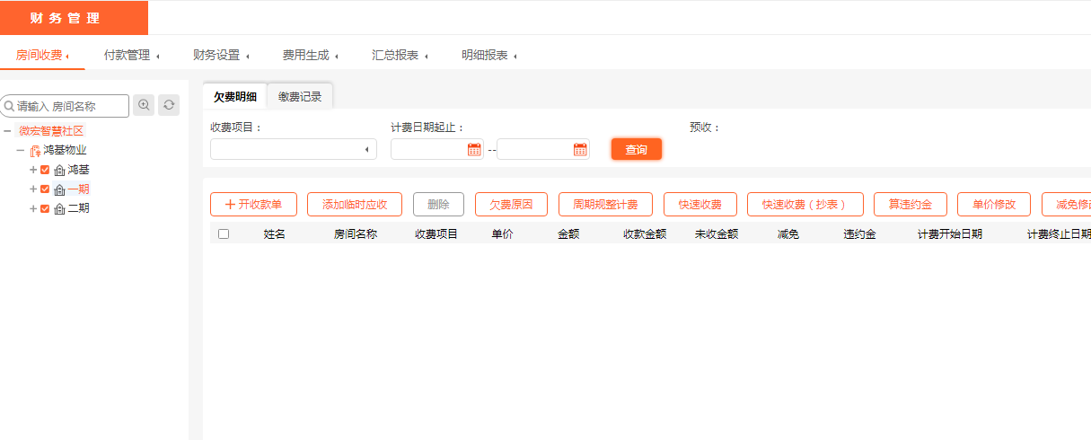Switch to the 缴费记录 tab

coord(300,97)
